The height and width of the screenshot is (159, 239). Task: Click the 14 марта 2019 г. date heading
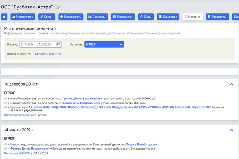click(x=19, y=130)
